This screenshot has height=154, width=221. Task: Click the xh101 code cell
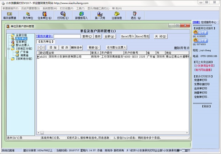pos(43,57)
